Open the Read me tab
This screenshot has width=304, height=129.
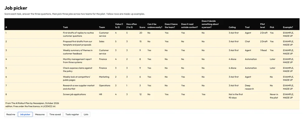point(11,114)
